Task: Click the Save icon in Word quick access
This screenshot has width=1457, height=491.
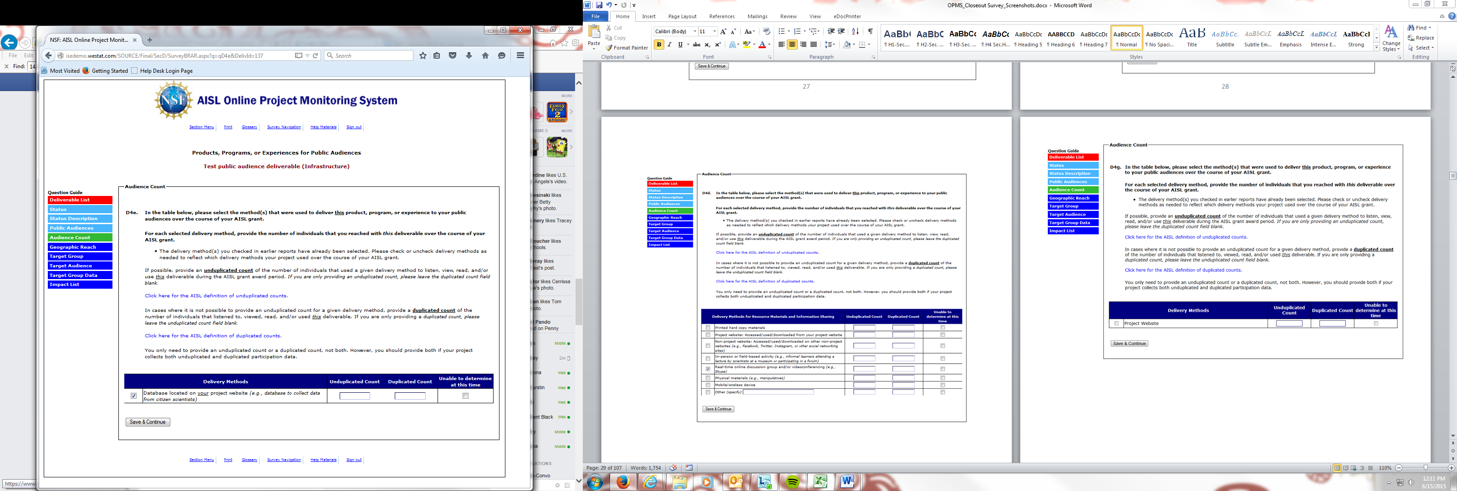Action: [x=599, y=5]
